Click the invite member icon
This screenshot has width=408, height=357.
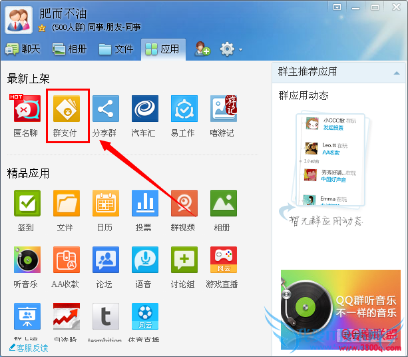pos(202,49)
